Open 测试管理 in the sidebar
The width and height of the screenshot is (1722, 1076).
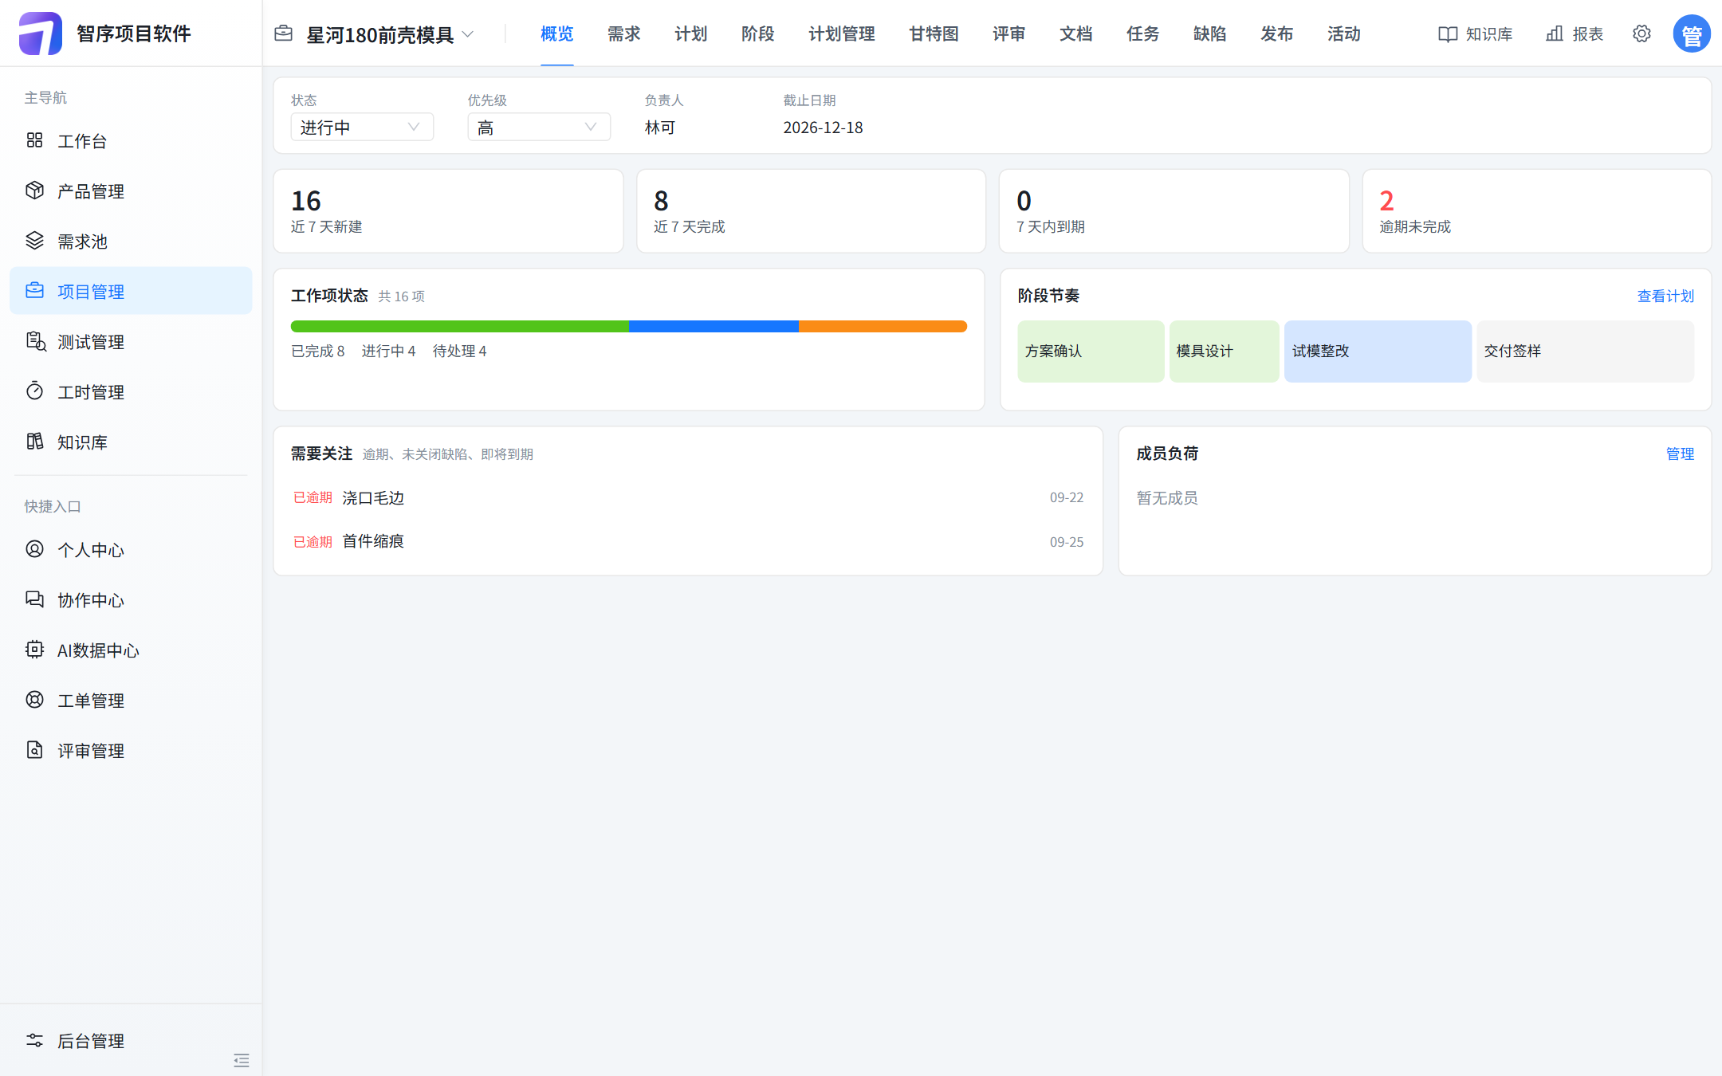click(x=131, y=342)
